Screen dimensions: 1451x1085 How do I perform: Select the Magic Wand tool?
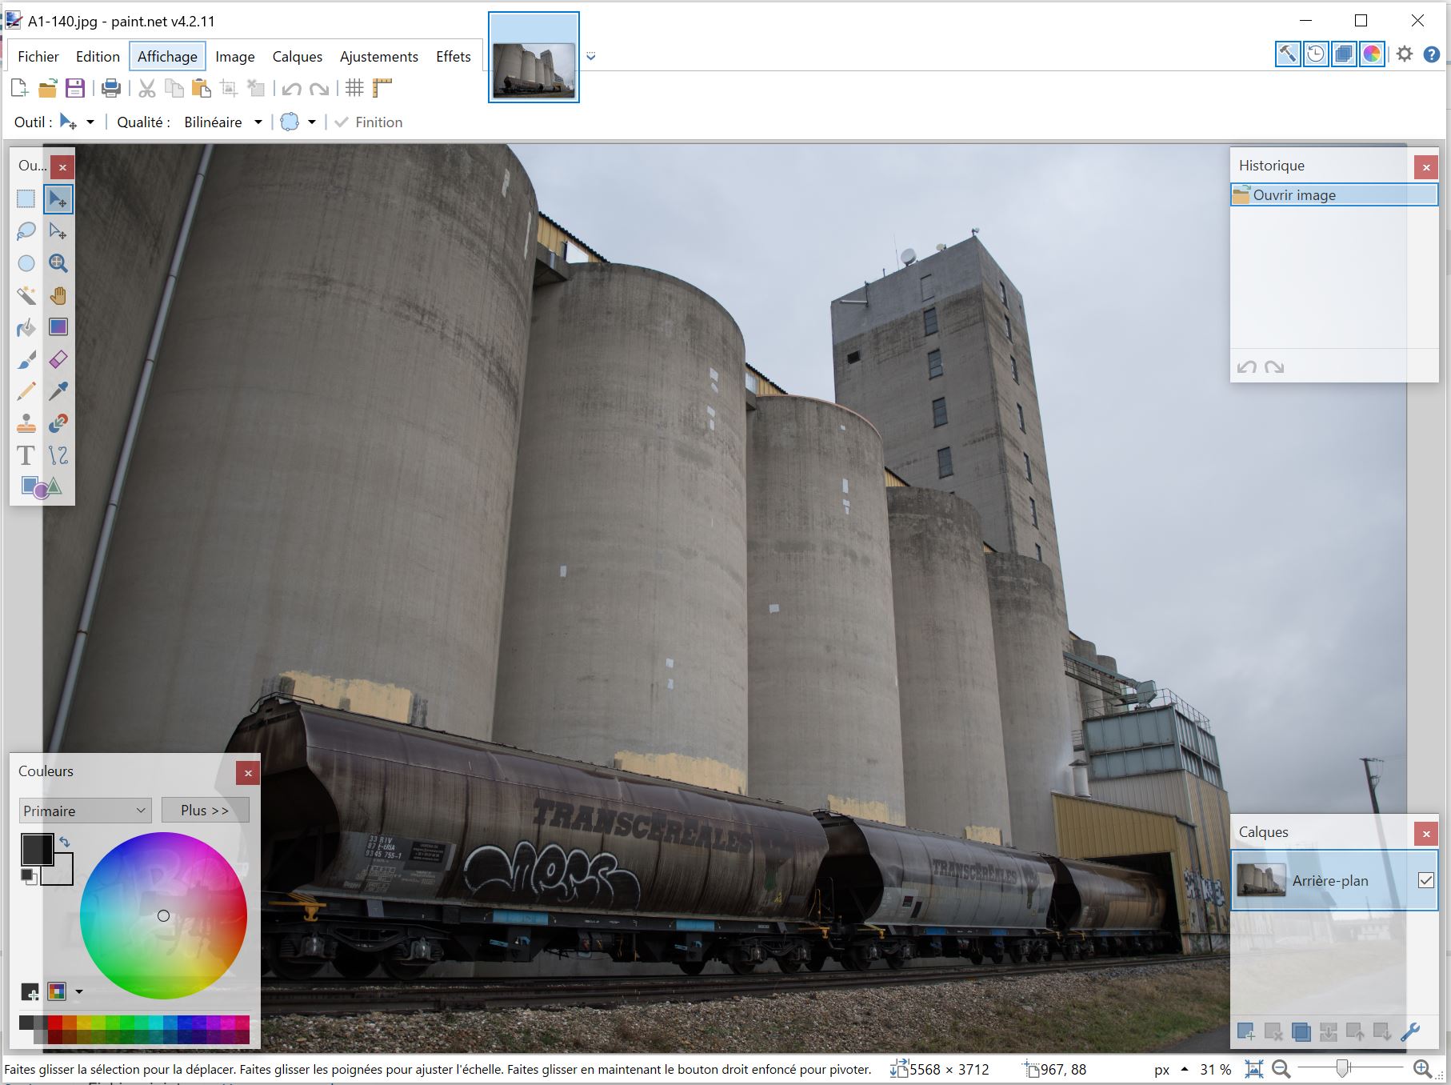26,295
